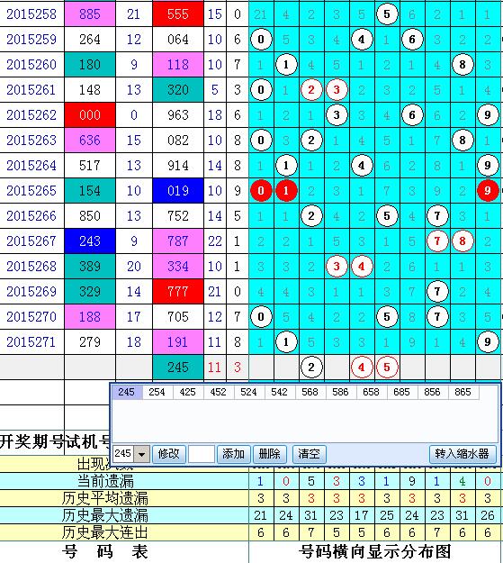Click red filled 9 circle in row 2015265

pos(488,191)
